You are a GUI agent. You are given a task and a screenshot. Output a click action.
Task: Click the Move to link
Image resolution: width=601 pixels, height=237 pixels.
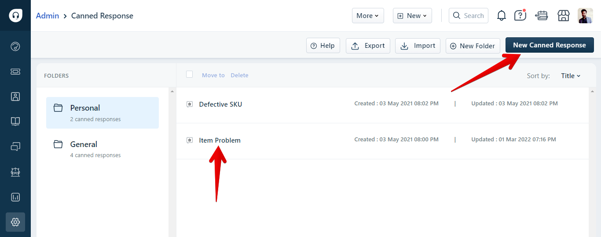point(213,75)
